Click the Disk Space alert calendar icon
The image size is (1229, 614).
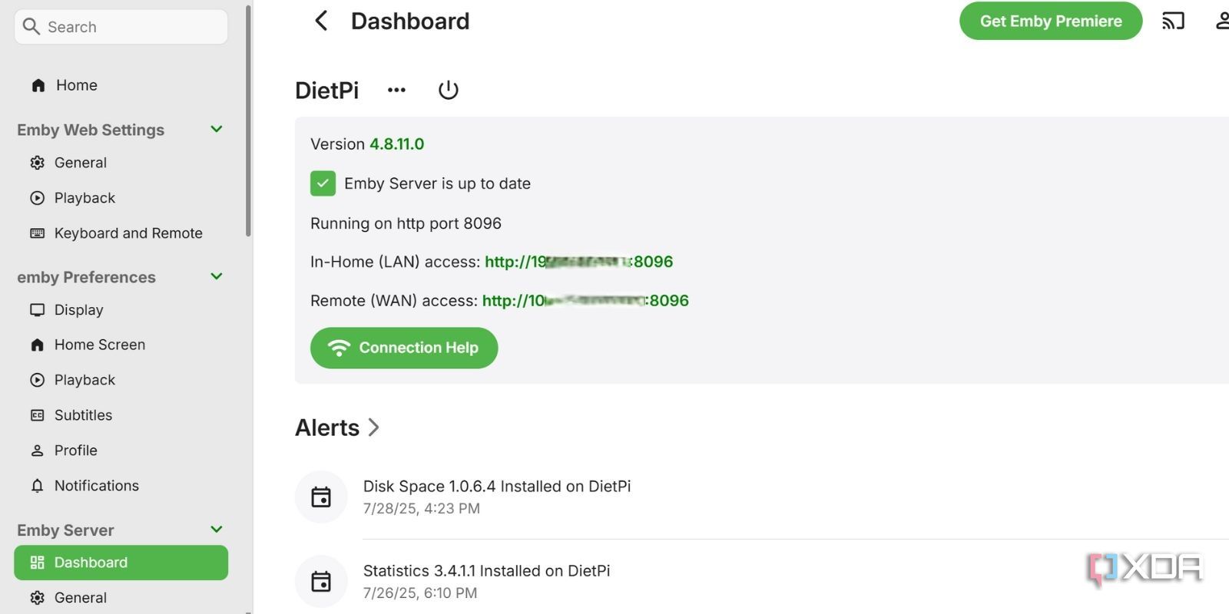[x=321, y=497]
